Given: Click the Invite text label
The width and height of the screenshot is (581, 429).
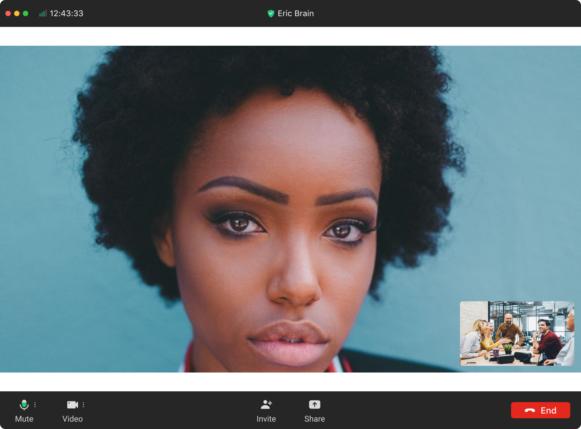Looking at the screenshot, I should 266,419.
